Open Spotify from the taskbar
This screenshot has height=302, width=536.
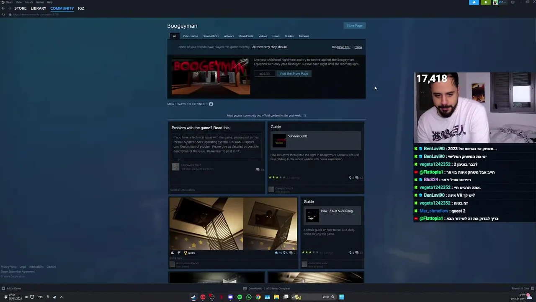click(x=240, y=297)
